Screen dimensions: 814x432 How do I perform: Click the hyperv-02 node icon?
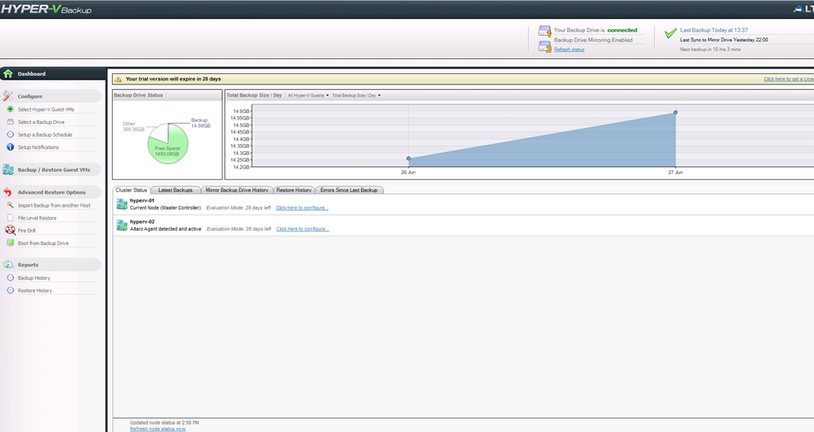(x=122, y=225)
